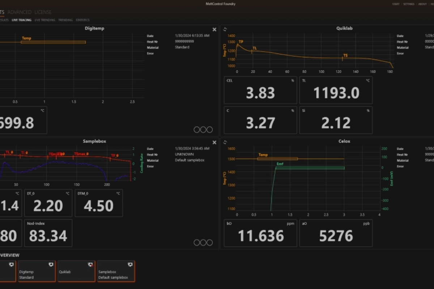The width and height of the screenshot is (434, 289).
Task: Click the Start link in the top bar
Action: (396, 4)
